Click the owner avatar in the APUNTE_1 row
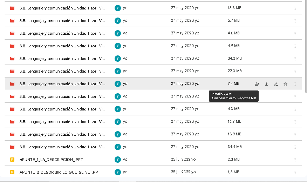This screenshot has width=307, height=182. tap(118, 160)
